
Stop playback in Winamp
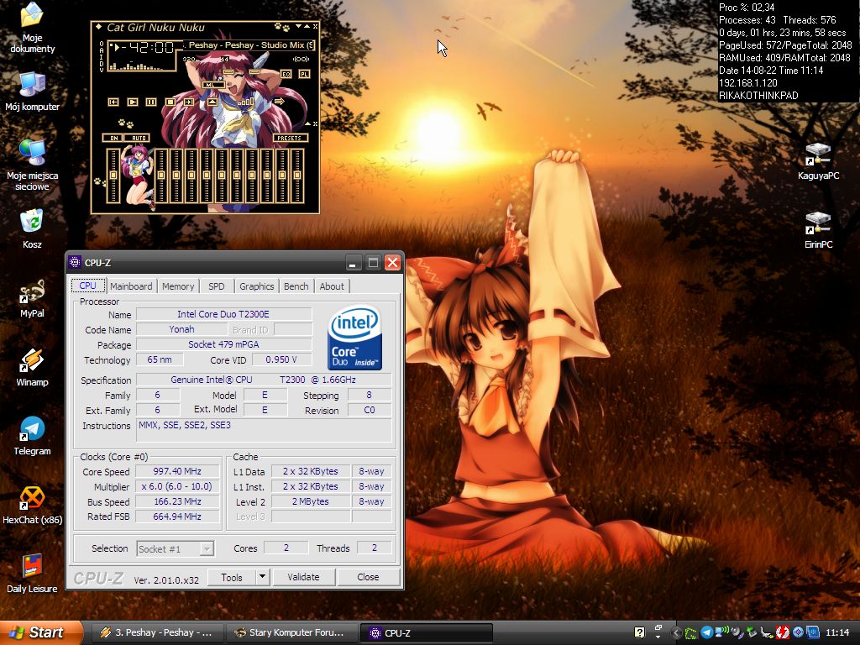(x=170, y=102)
